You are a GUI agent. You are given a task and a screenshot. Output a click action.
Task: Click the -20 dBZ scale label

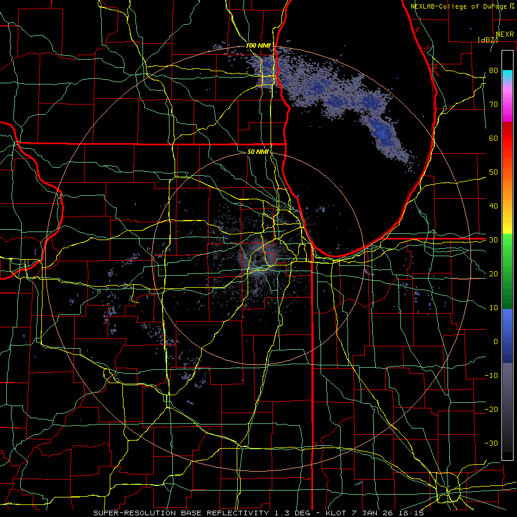(x=491, y=410)
